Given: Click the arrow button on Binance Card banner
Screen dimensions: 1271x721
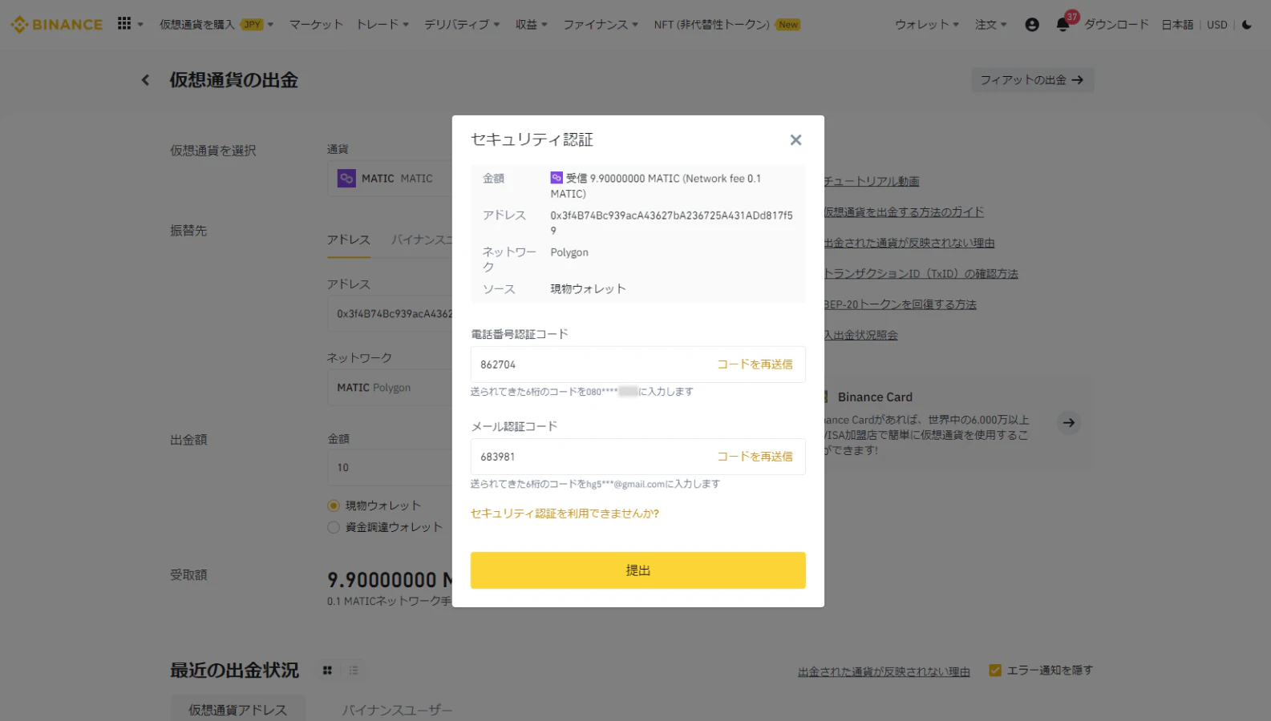Looking at the screenshot, I should coord(1069,423).
